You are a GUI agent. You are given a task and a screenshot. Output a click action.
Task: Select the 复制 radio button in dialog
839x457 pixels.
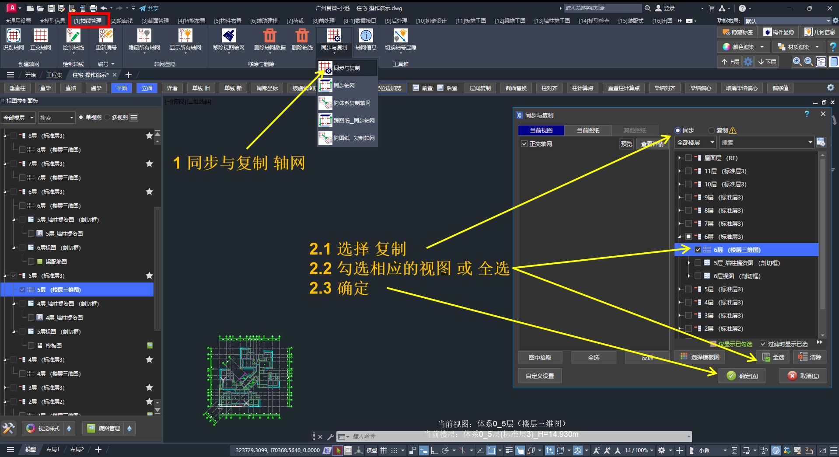click(x=712, y=130)
